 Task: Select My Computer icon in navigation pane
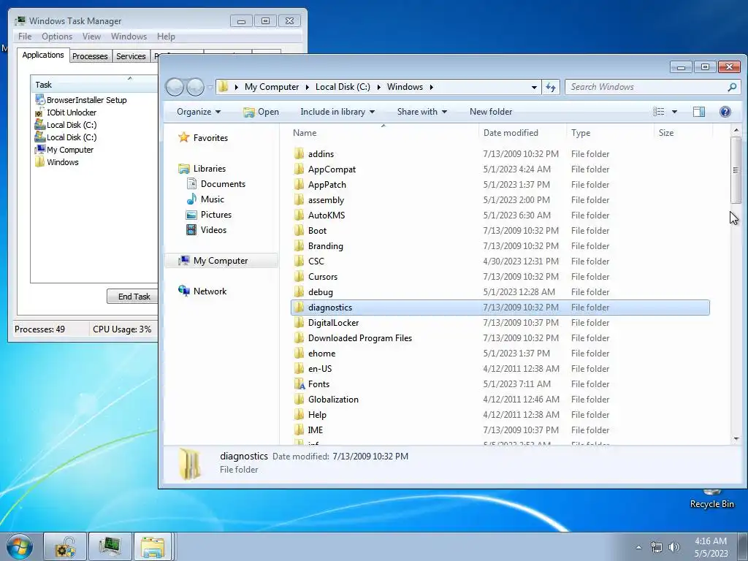tap(183, 261)
